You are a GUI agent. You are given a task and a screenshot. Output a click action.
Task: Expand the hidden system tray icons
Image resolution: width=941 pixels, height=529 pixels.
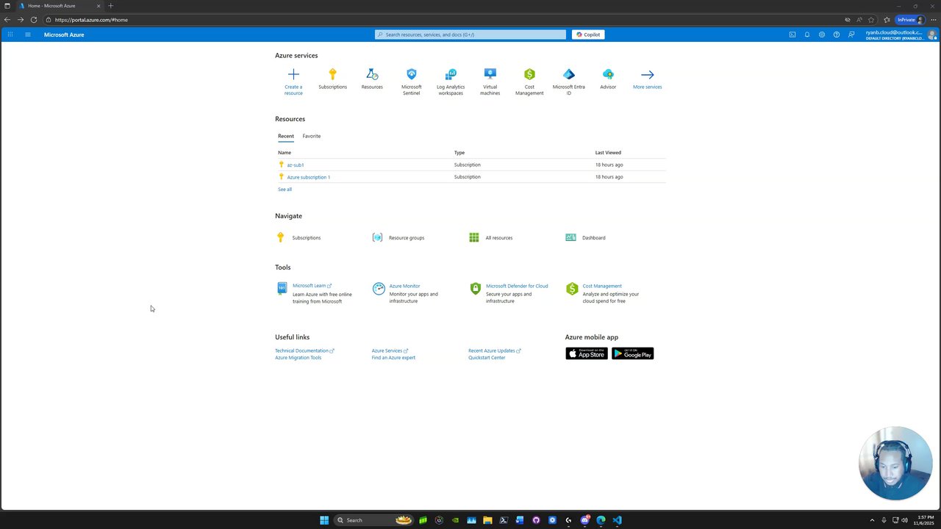[x=872, y=520]
